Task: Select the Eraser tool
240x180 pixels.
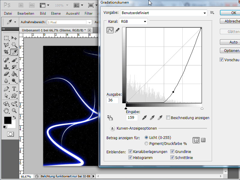Action: (6, 74)
